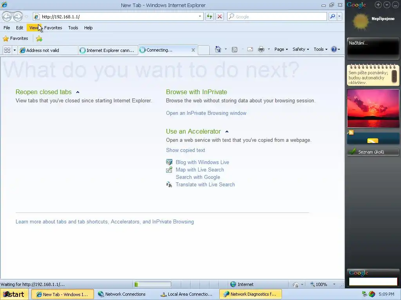Collapse the Reopen closed tabs section
This screenshot has width=401, height=300.
click(78, 92)
